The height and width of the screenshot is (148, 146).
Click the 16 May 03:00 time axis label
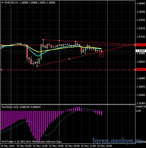click(x=72, y=146)
